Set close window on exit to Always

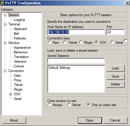[x=49, y=105]
